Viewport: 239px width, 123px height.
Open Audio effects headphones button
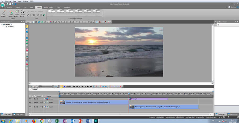(23, 13)
